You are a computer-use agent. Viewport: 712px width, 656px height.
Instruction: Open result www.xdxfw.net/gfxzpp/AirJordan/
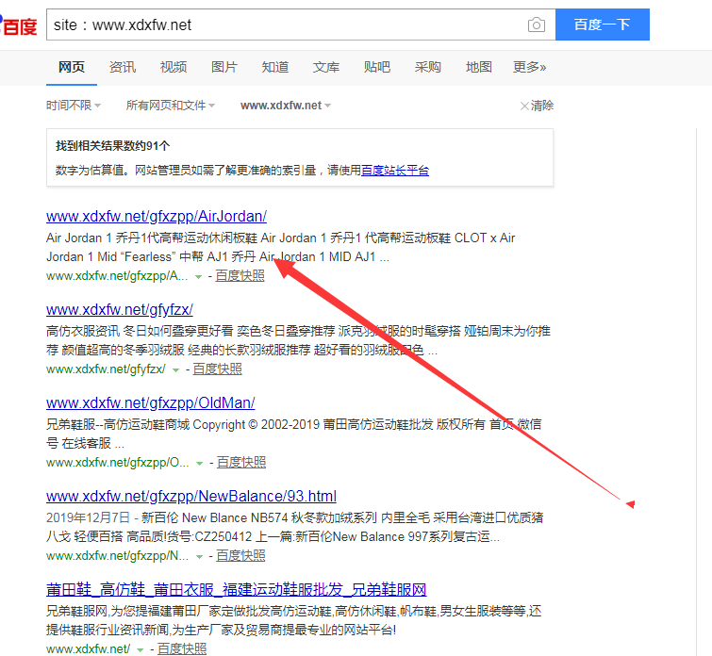point(157,216)
